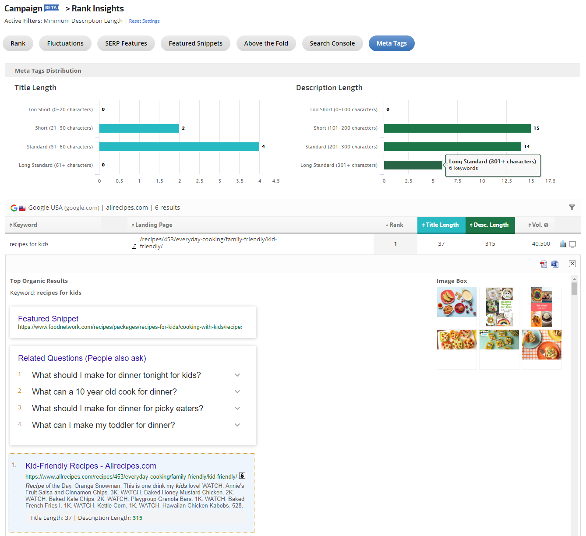Click the Standard (201–300 characters) description bar
The height and width of the screenshot is (536, 586).
(x=452, y=147)
